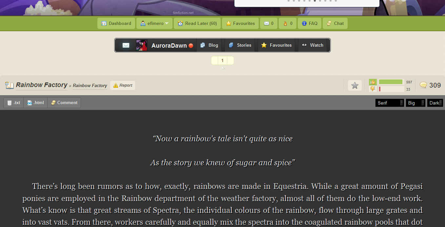
Task: Open AuroraDawn's profile name link
Action: click(169, 46)
